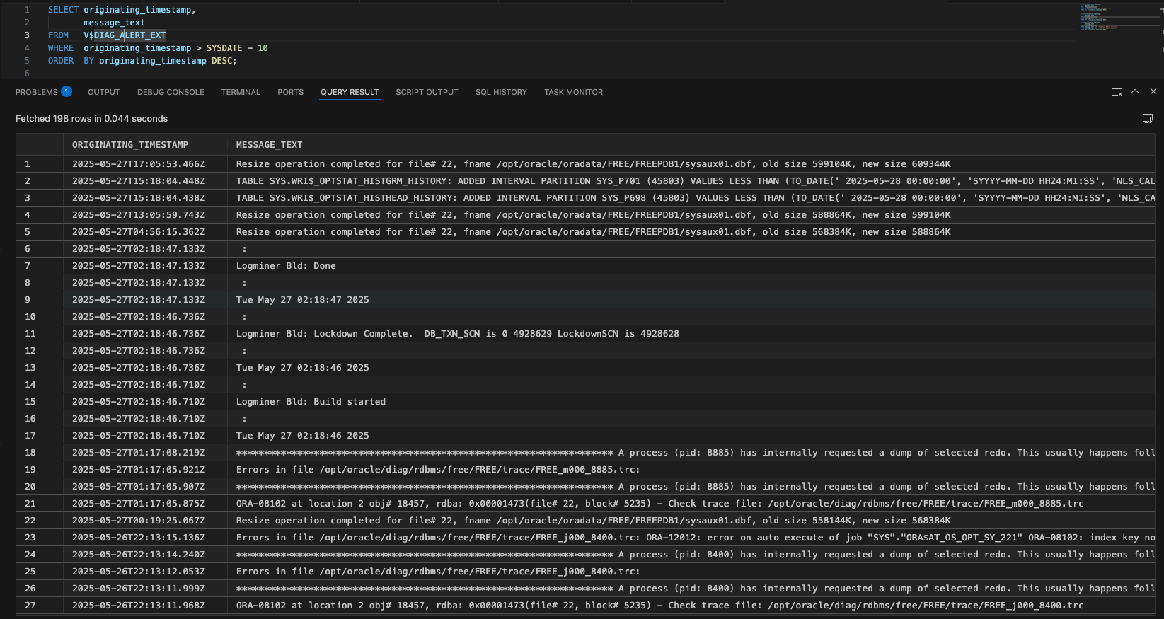Close the bottom panel
The height and width of the screenshot is (619, 1164).
1153,92
